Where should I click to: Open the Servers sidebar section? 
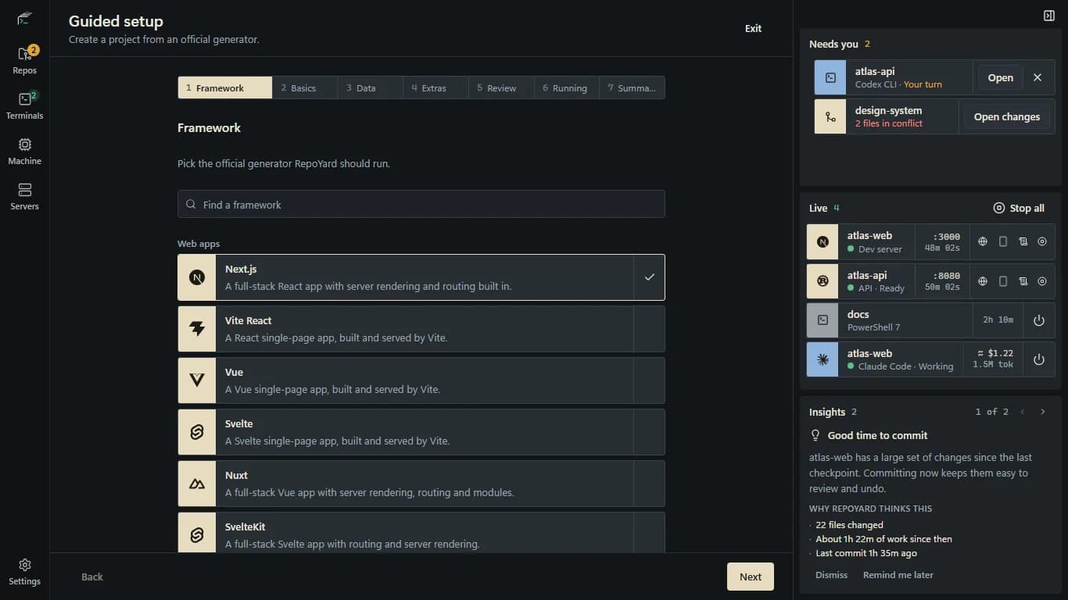point(24,196)
